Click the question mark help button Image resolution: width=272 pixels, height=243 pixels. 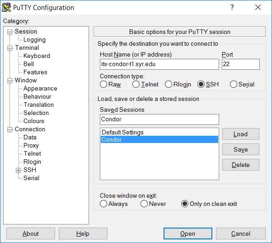232,7
